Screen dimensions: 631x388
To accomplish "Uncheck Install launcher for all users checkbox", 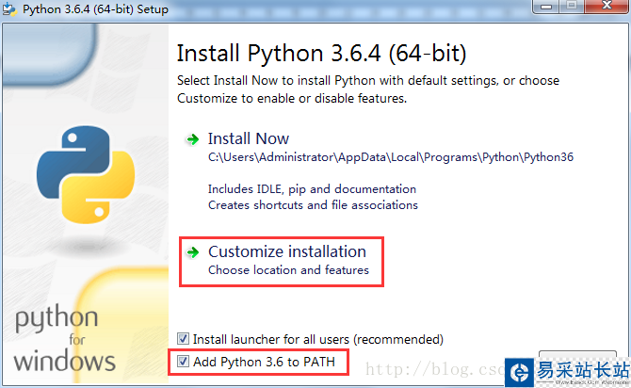I will 183,339.
